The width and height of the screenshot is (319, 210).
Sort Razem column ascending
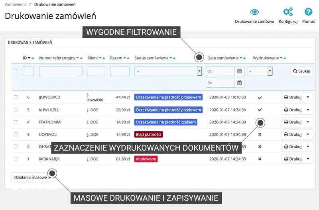point(128,58)
